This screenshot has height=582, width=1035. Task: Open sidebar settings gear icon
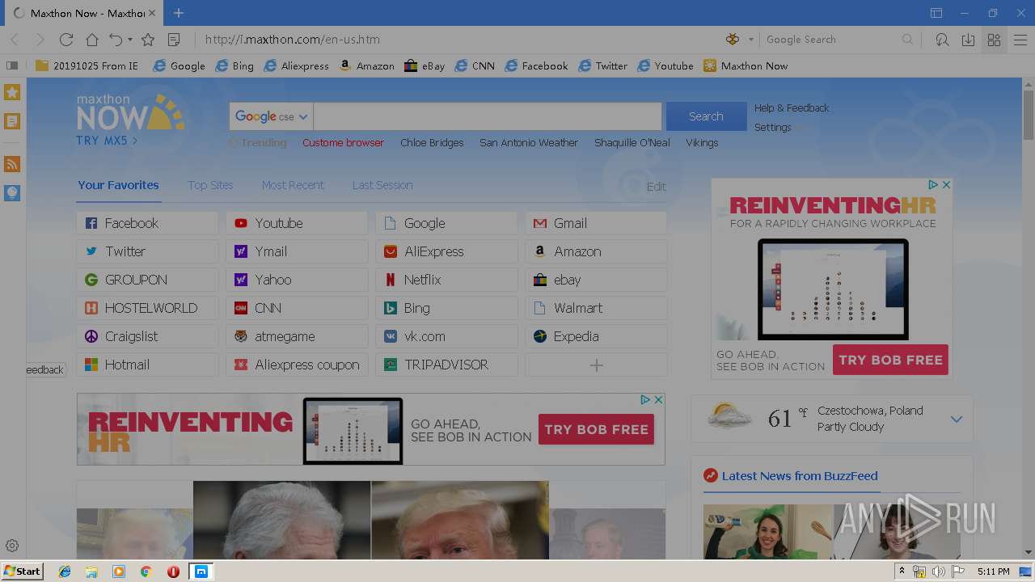12,546
